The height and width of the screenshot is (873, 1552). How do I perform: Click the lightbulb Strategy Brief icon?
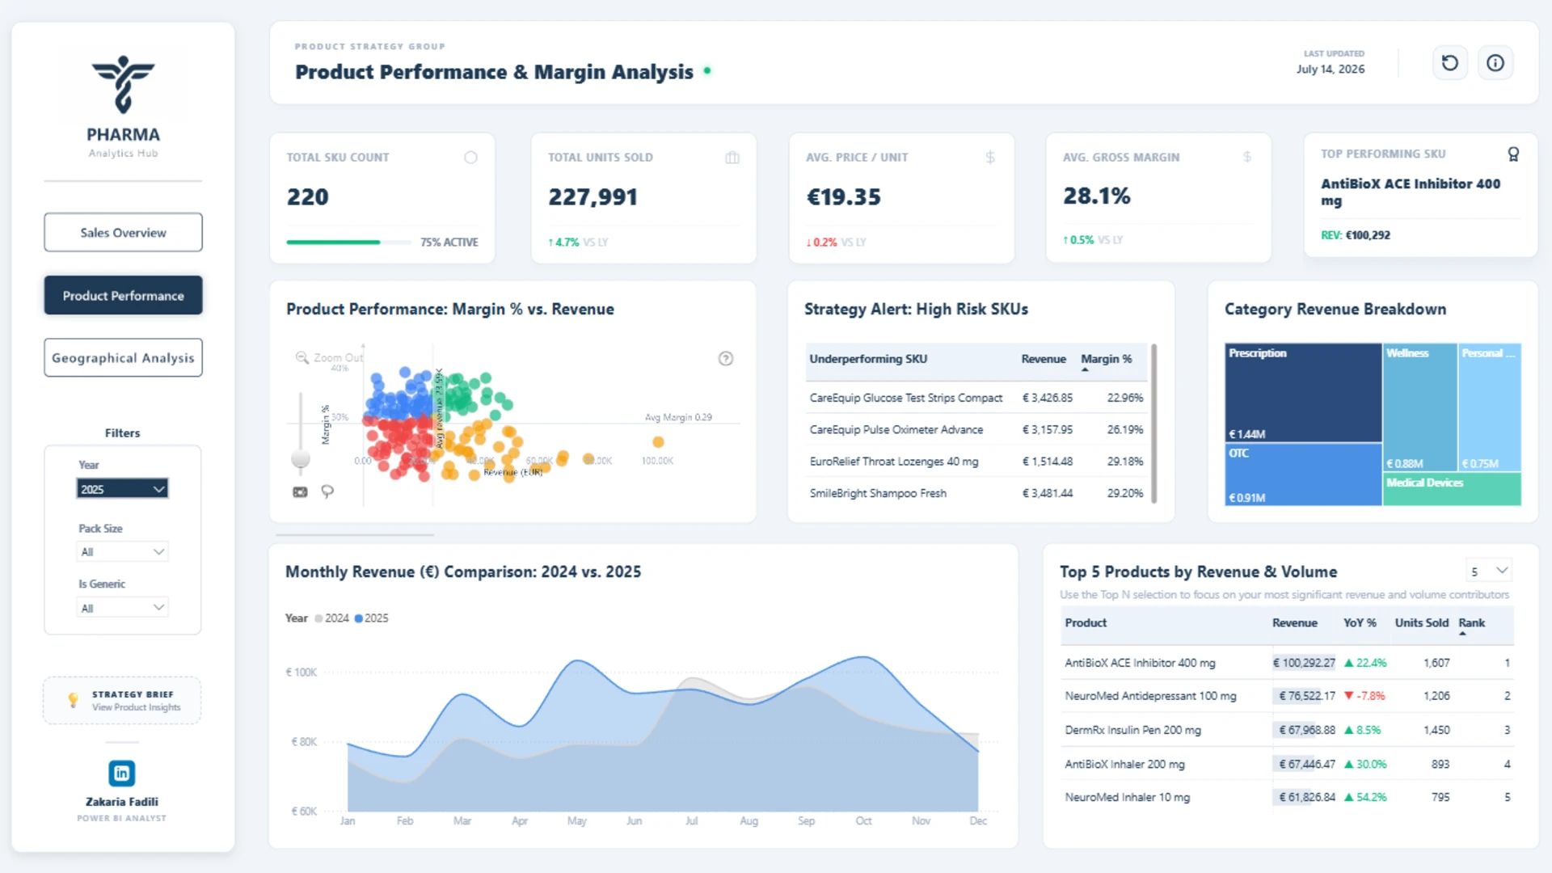[74, 700]
